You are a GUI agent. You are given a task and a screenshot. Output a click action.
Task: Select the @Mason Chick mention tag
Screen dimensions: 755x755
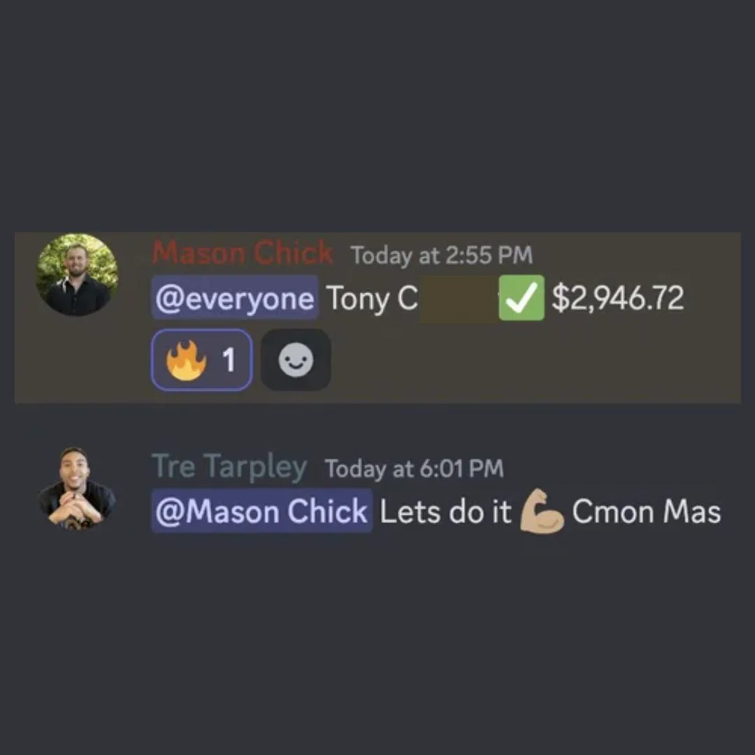[x=262, y=511]
